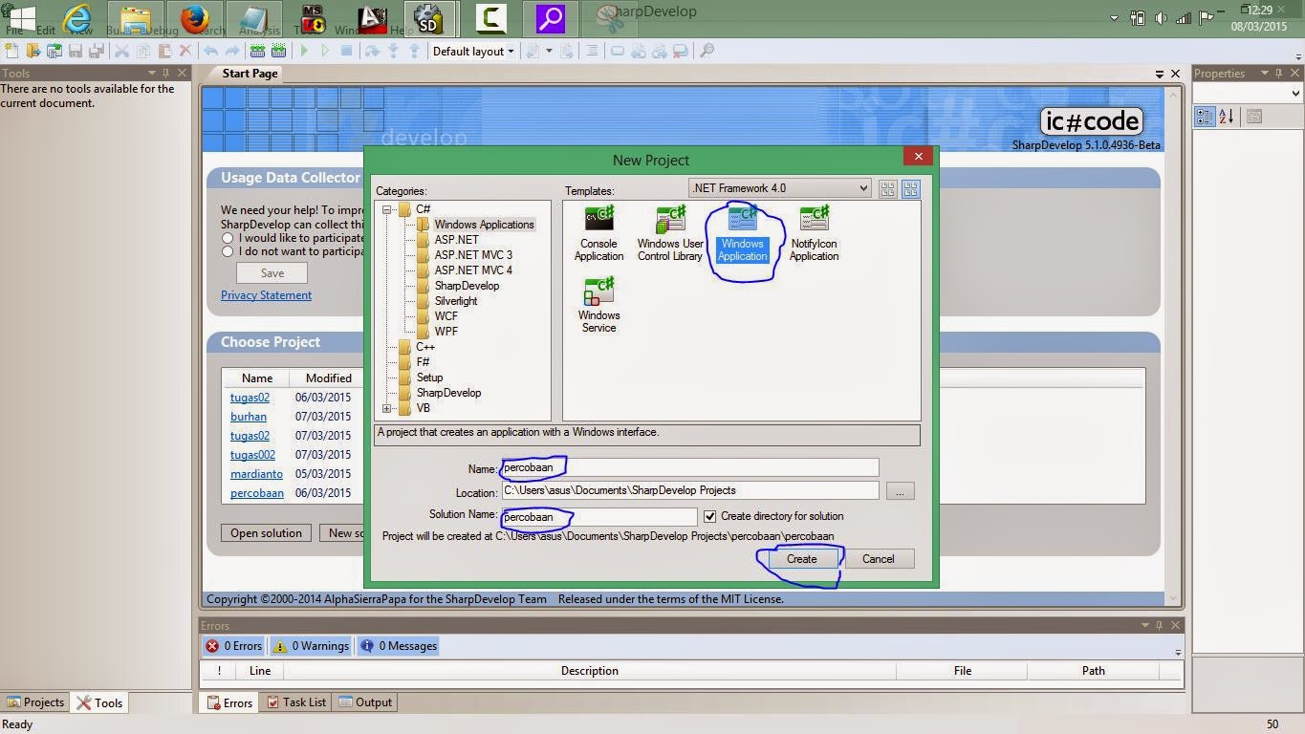Select the Console Application template icon
Screen dimensions: 1305x734
click(x=599, y=233)
